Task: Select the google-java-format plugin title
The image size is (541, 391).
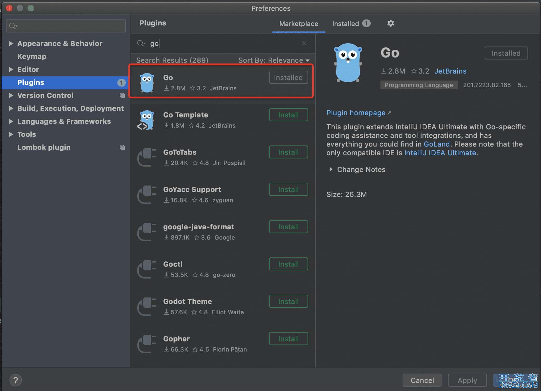Action: [x=199, y=227]
